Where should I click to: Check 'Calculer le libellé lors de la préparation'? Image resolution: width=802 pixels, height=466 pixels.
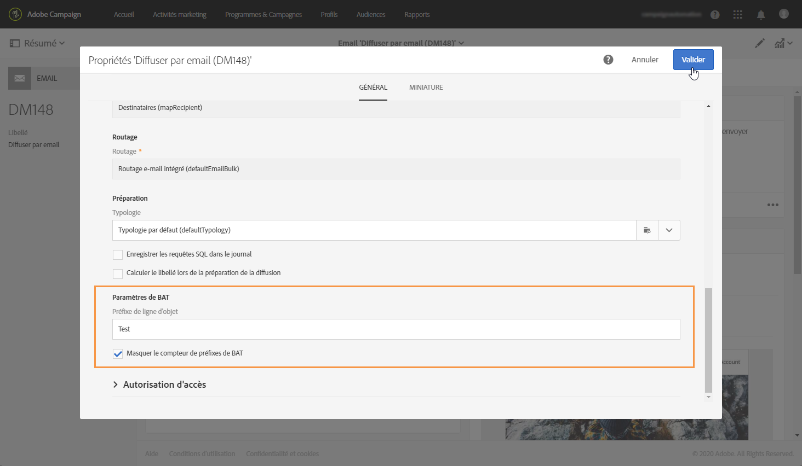[118, 273]
